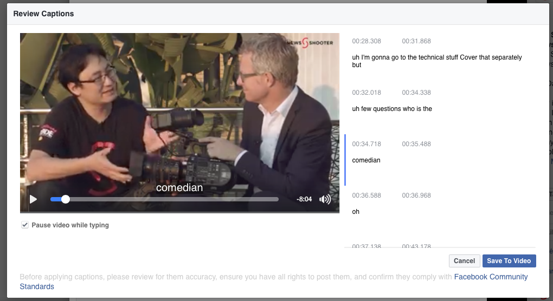
Task: Toggle the Pause video while typing checkbox
Action: [x=24, y=225]
